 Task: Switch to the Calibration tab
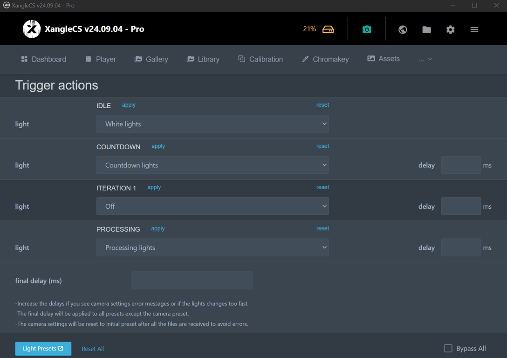coord(260,59)
